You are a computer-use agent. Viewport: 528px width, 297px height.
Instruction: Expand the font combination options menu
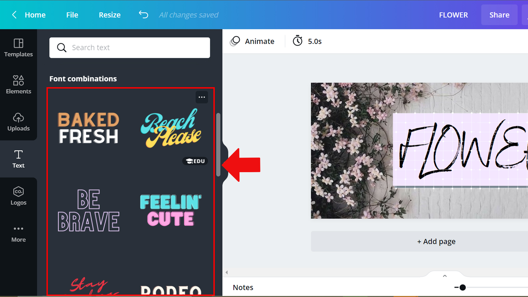click(202, 97)
